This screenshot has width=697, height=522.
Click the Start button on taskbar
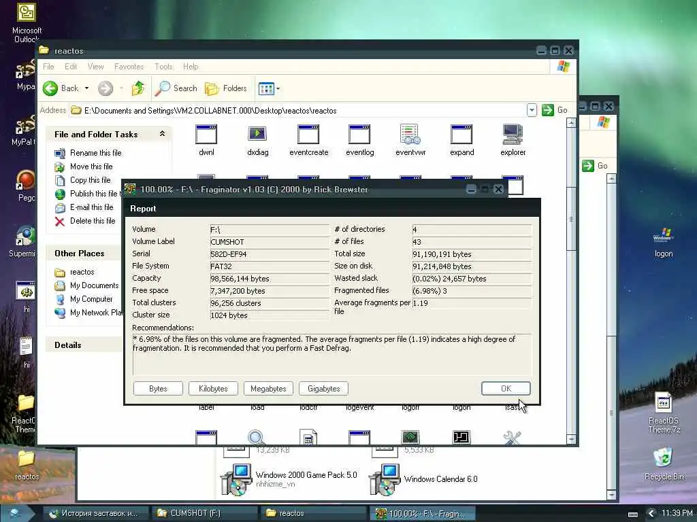pyautogui.click(x=17, y=513)
